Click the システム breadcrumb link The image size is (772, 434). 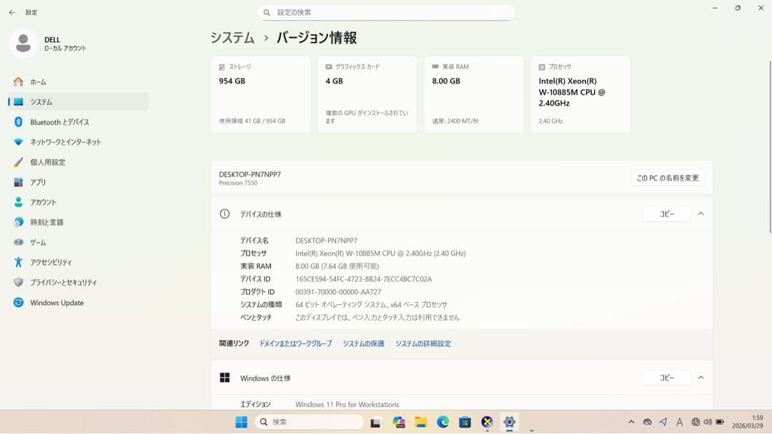pos(232,38)
